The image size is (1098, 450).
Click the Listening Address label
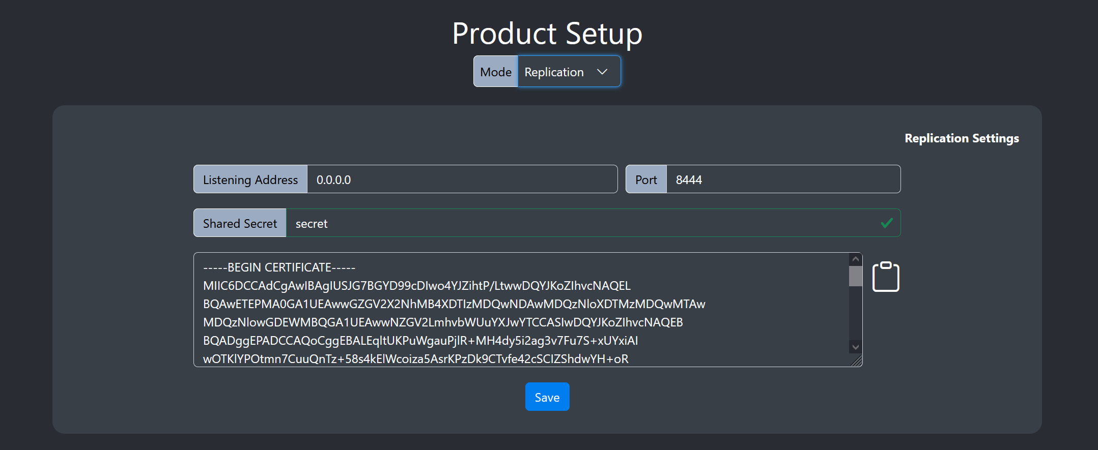point(250,179)
